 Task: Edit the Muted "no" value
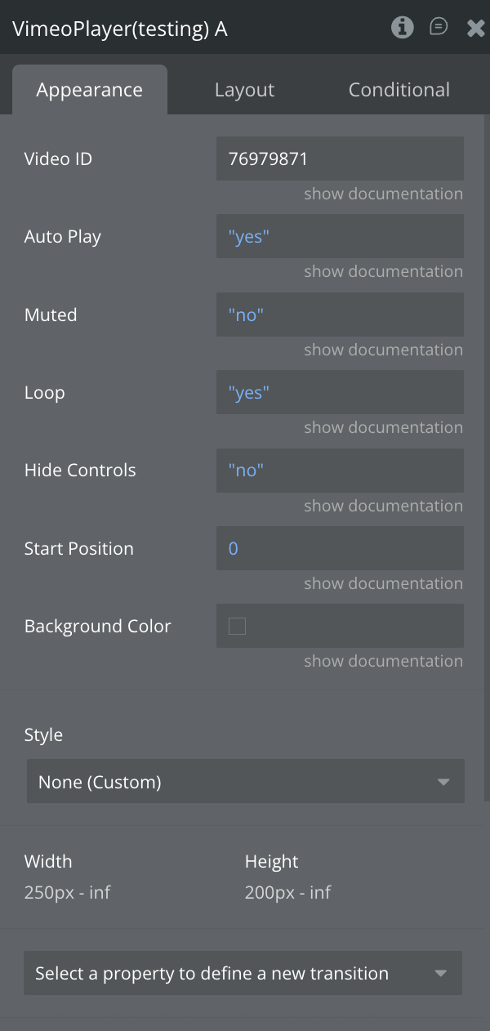[x=340, y=315]
